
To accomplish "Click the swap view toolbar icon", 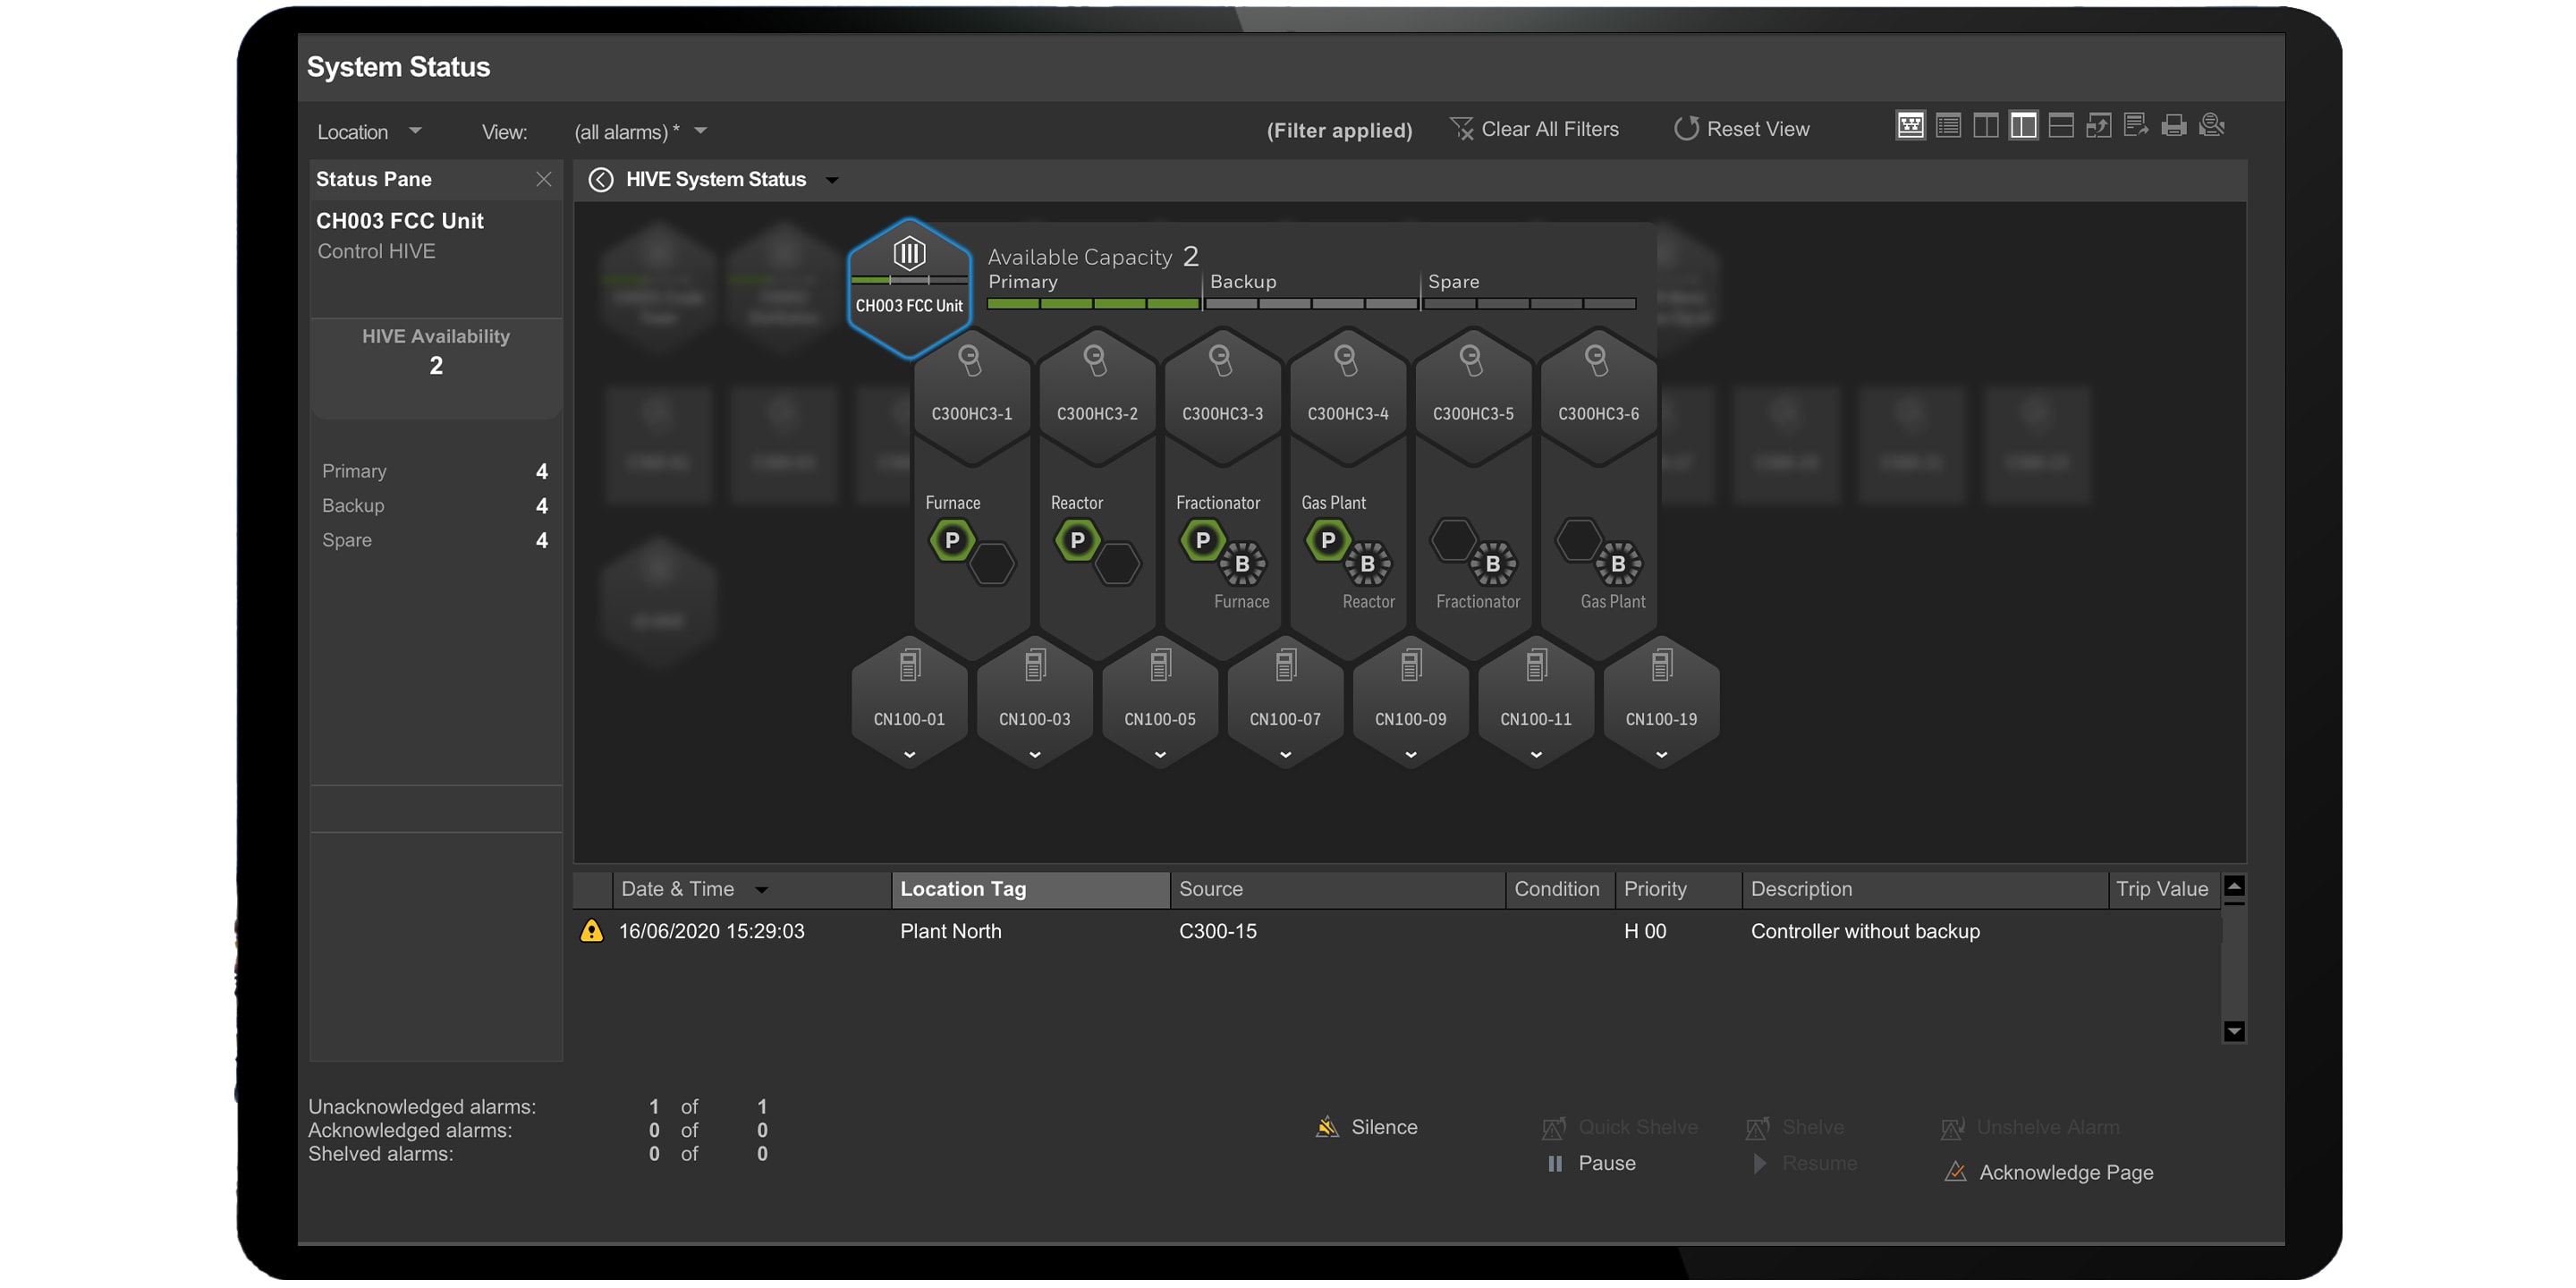I will [2100, 125].
